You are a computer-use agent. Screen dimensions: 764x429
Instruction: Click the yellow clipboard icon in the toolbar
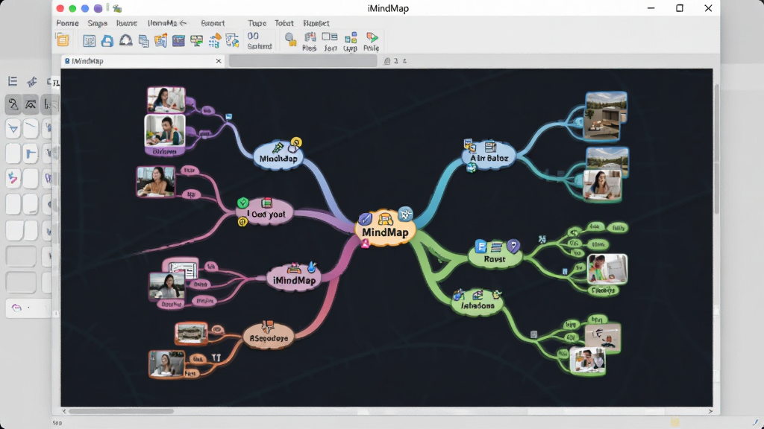[x=63, y=39]
